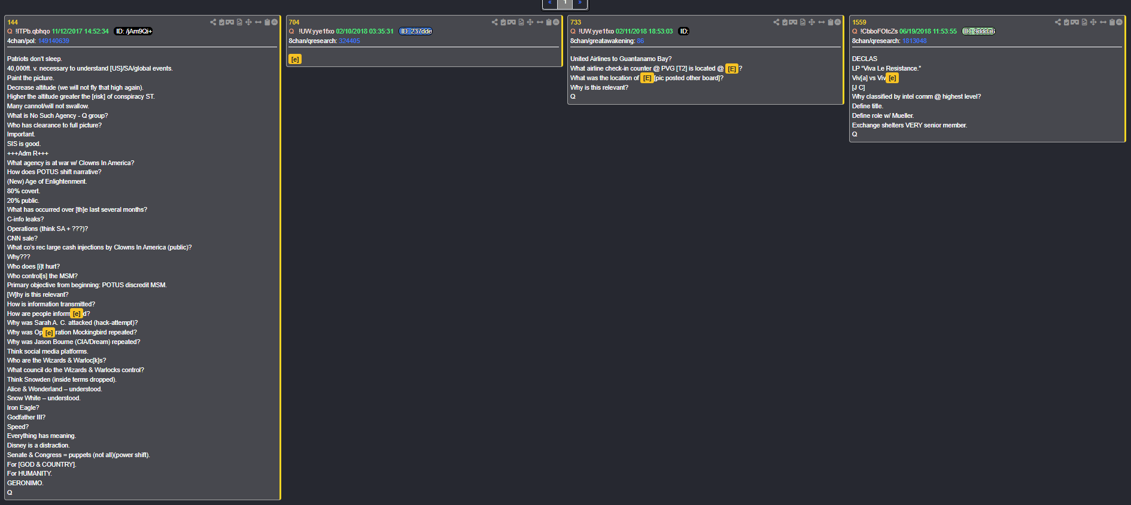Click timestamp 11/12/2017 14:52:34
Viewport: 1131px width, 505px height.
click(80, 31)
